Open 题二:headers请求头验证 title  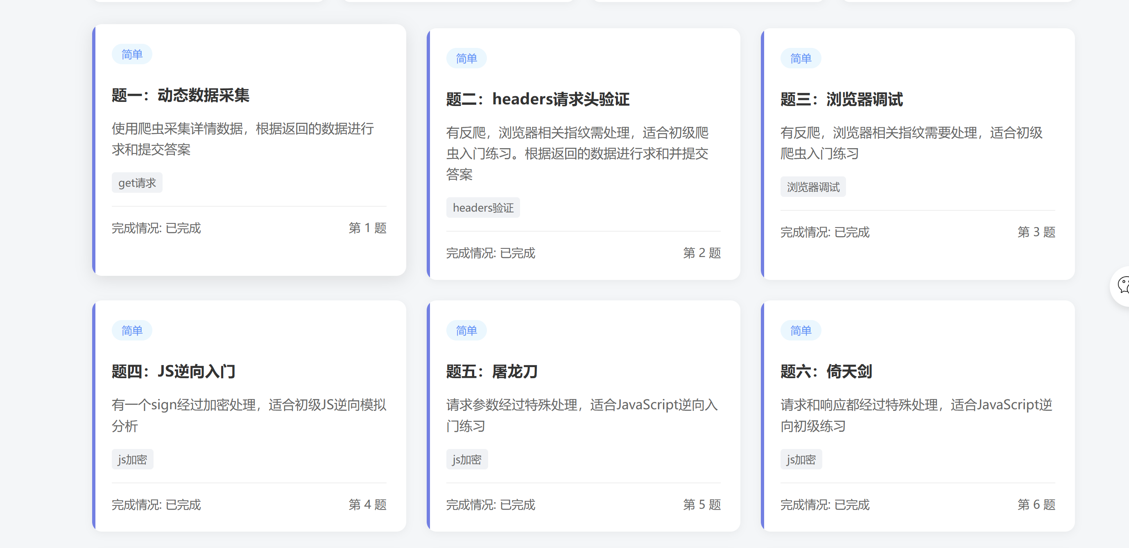coord(537,99)
